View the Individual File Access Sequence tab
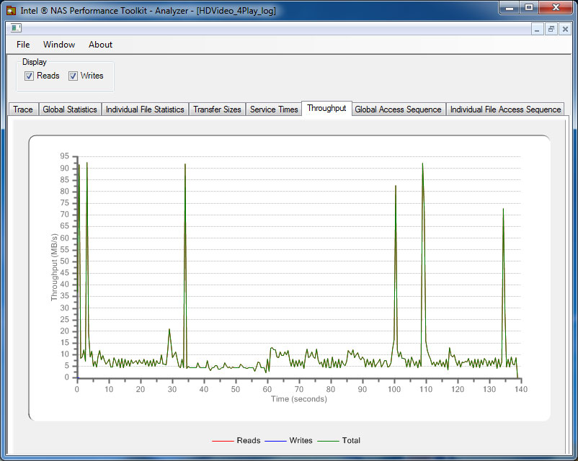The width and height of the screenshot is (578, 461). click(x=505, y=109)
